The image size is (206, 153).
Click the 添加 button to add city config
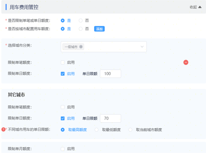[x=99, y=29]
